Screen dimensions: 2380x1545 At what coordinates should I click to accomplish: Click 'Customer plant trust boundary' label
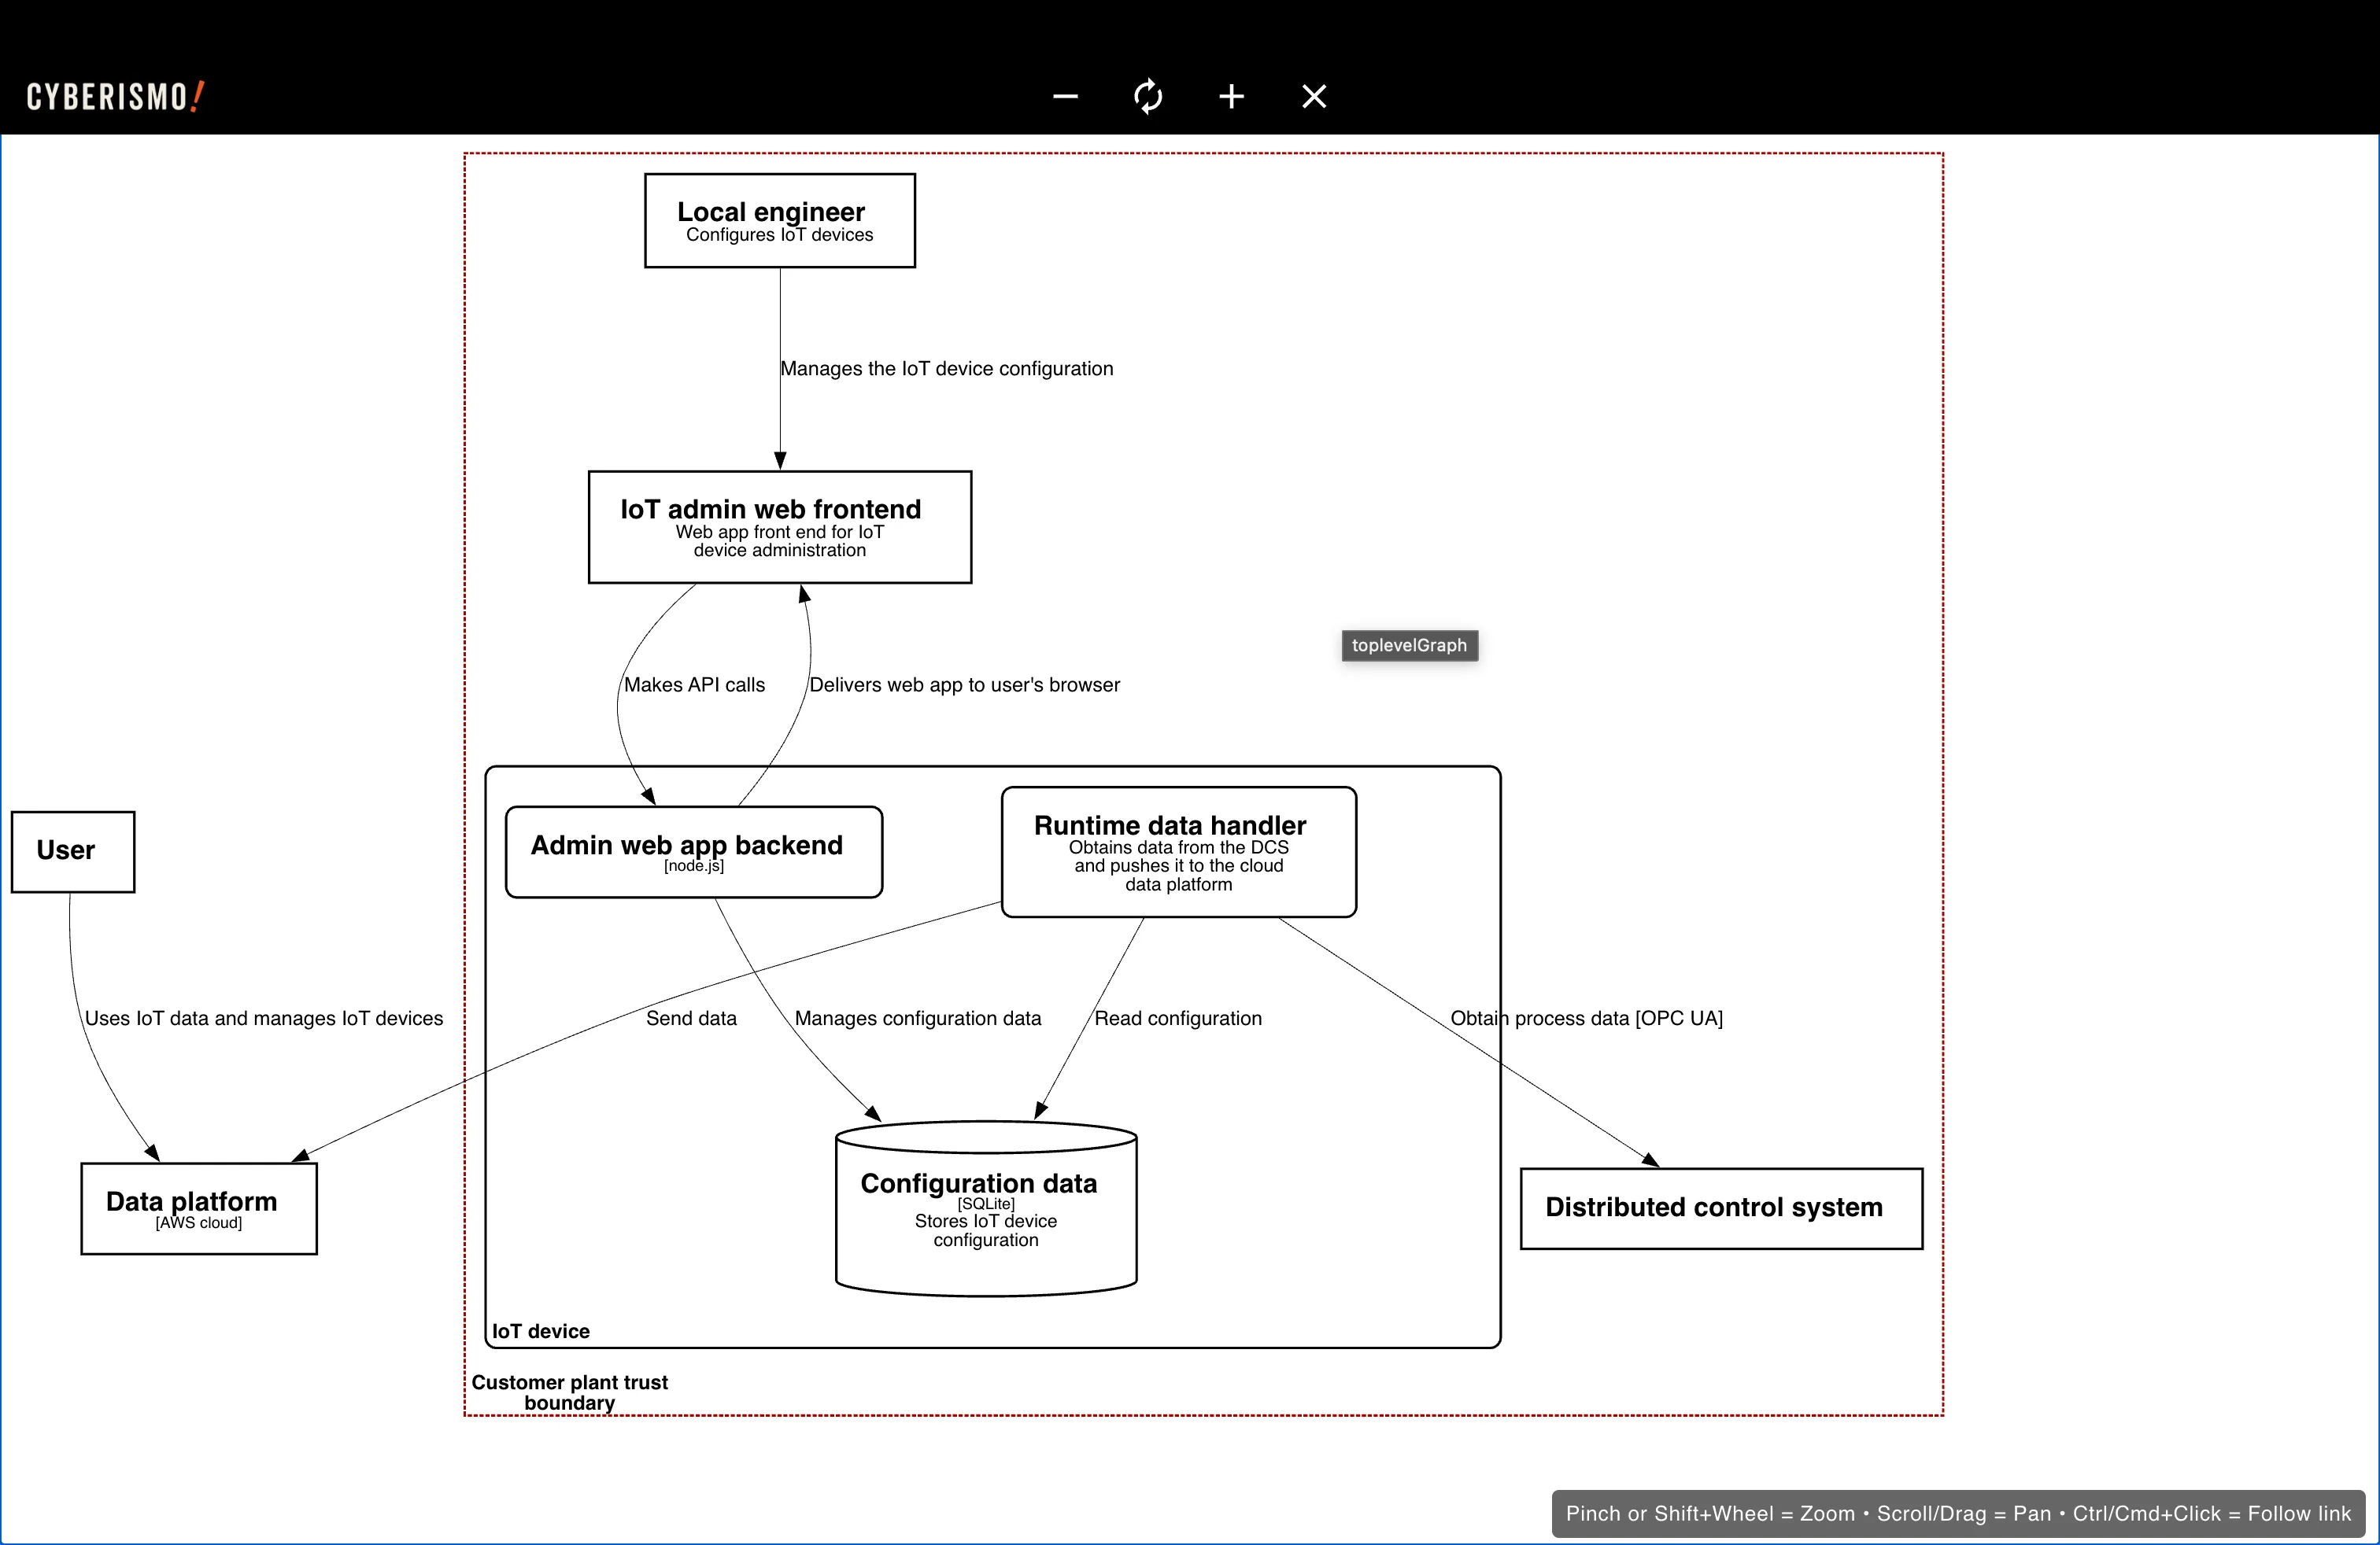click(570, 1392)
